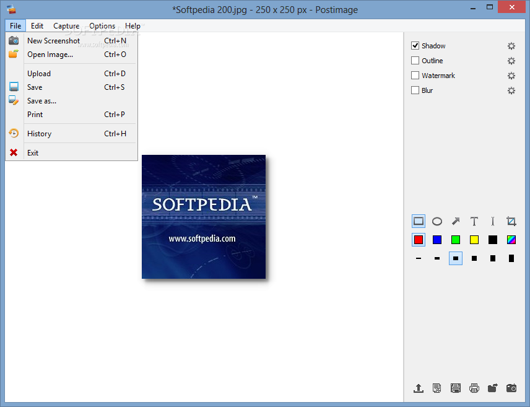530x407 pixels.
Task: Maximize the Postimage window
Action: pos(489,7)
